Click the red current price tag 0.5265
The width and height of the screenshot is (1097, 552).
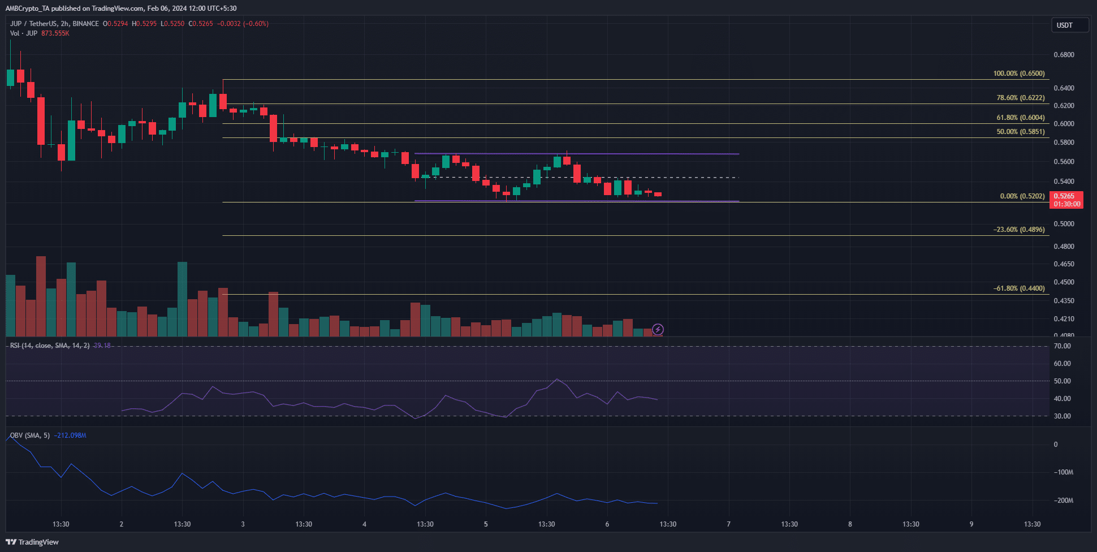click(1066, 196)
